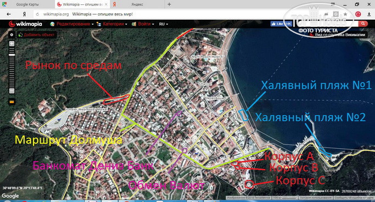
Task: Zoom out with the map minus button
Action: pyautogui.click(x=12, y=91)
